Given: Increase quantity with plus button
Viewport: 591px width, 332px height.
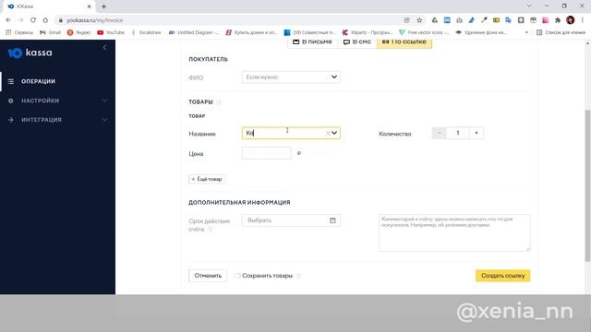Looking at the screenshot, I should click(x=476, y=133).
